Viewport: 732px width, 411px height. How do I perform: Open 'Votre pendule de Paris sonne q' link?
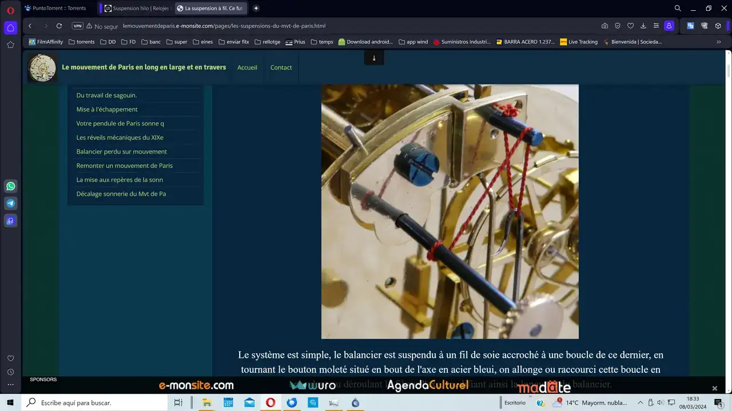(120, 123)
